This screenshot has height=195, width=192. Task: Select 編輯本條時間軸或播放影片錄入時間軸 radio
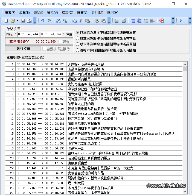[77, 50]
